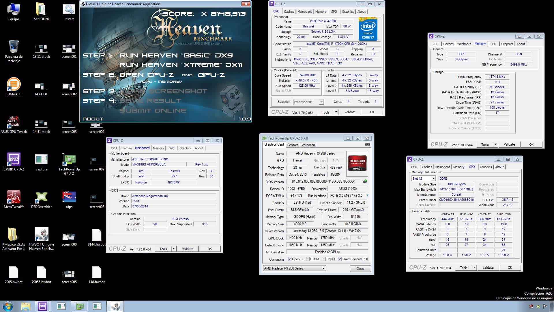Click ABOUT in Heaven benchmark window

93,119
